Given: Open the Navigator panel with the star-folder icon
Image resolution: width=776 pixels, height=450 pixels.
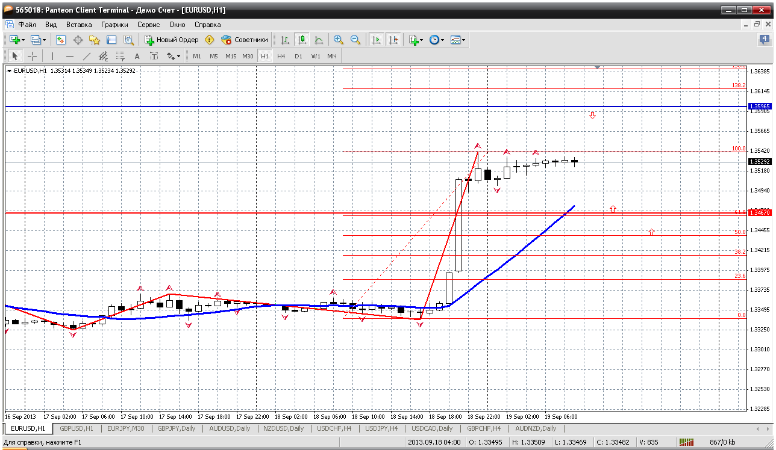Looking at the screenshot, I should click(x=95, y=40).
